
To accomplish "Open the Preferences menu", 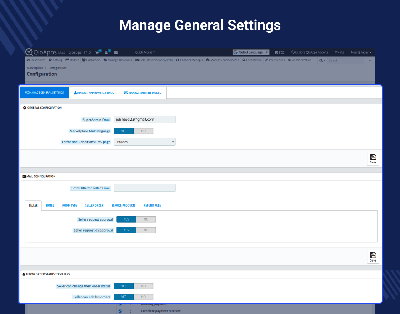I will click(x=275, y=60).
